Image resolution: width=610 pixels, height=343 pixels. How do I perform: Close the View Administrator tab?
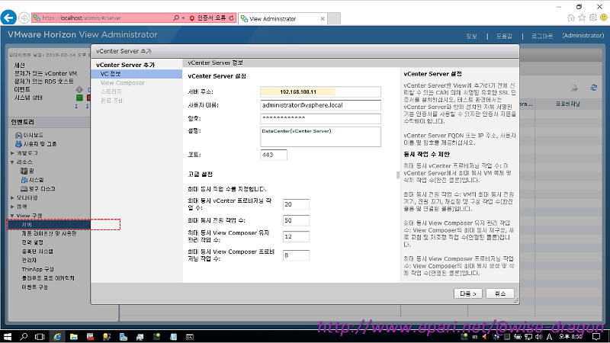pyautogui.click(x=323, y=18)
